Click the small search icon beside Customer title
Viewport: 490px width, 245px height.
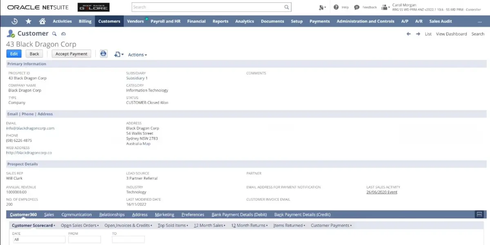[x=55, y=34]
